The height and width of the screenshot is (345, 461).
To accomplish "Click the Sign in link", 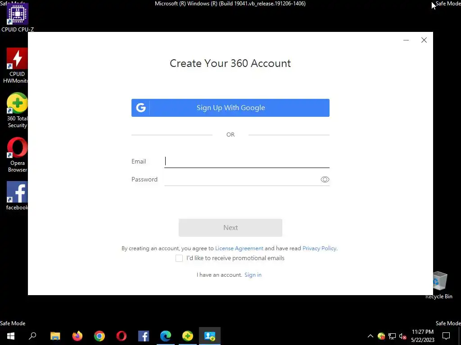I will coord(253,275).
